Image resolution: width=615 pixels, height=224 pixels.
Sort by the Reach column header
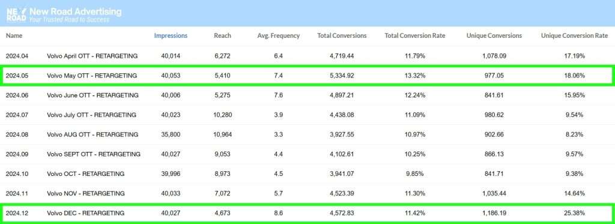click(x=222, y=35)
